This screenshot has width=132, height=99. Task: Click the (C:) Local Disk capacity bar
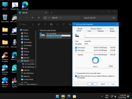point(58,36)
